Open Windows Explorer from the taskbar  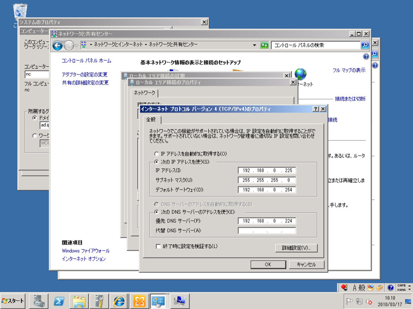[x=79, y=301]
